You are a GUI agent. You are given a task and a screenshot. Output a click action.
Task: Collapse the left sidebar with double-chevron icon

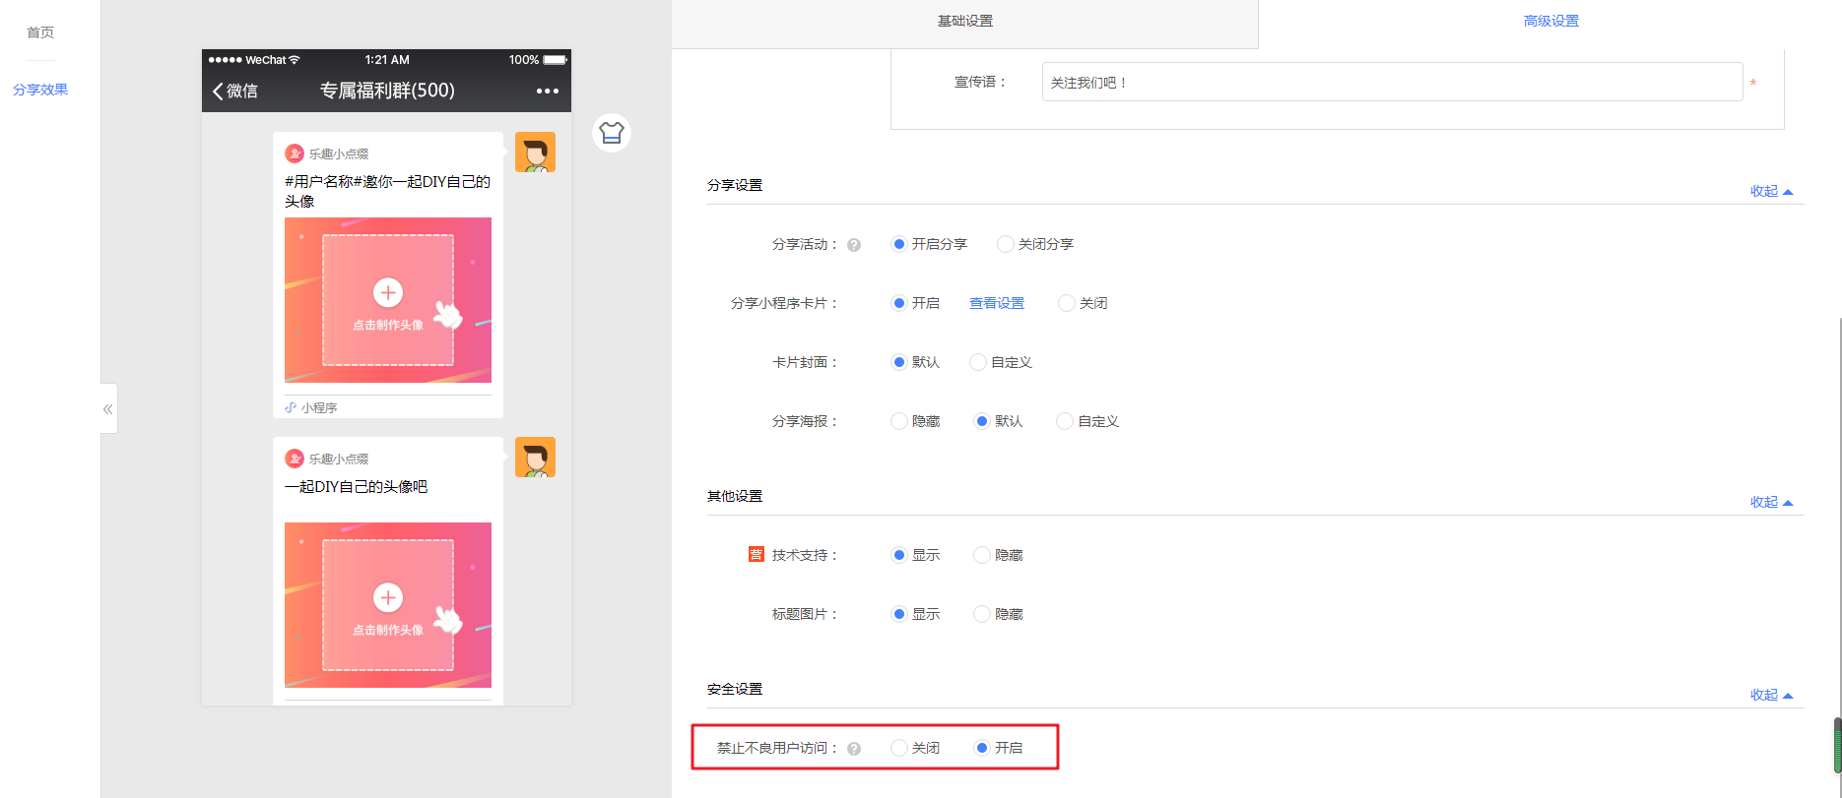(x=108, y=408)
